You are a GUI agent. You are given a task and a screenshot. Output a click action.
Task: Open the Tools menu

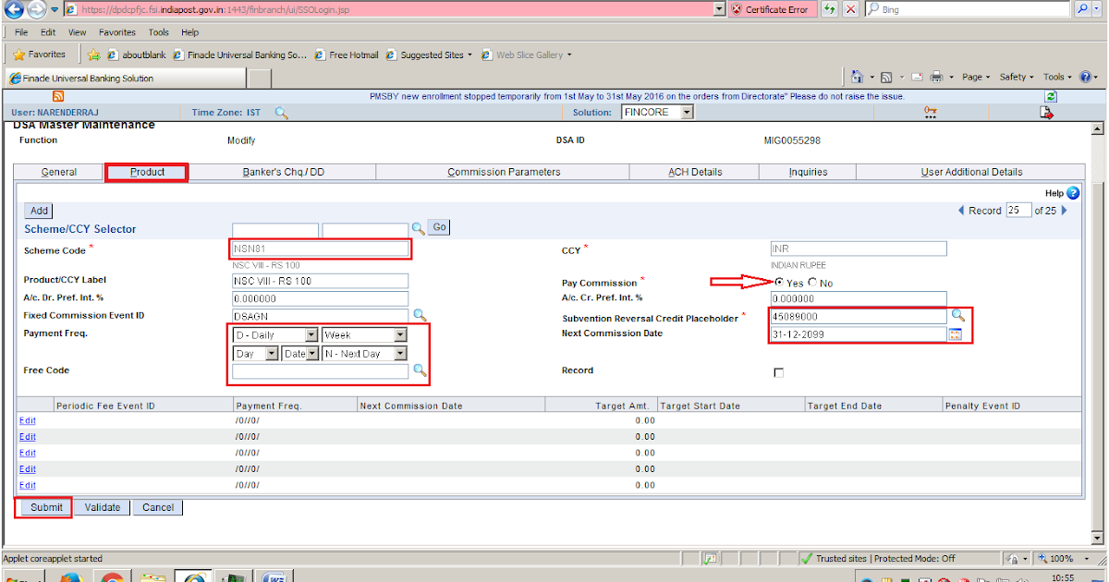click(158, 31)
